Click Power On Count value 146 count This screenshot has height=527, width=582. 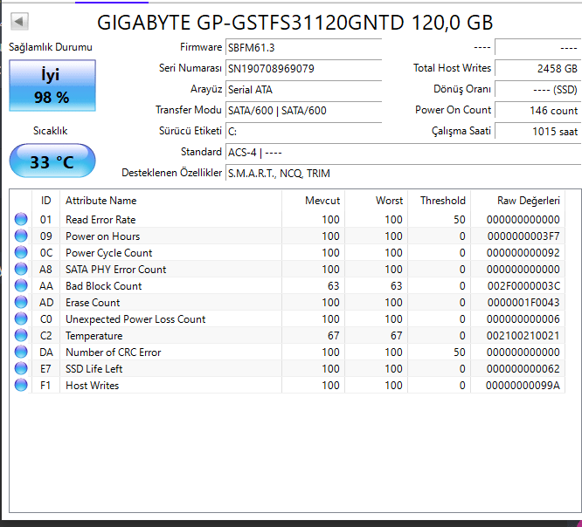point(537,111)
